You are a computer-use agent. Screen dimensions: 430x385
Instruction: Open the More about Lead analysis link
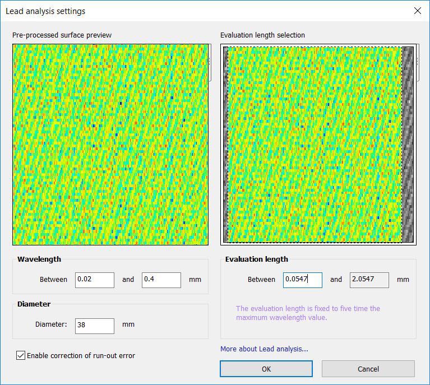point(264,349)
